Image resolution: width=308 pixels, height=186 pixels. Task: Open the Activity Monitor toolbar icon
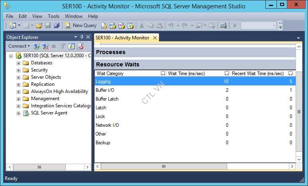(224, 25)
